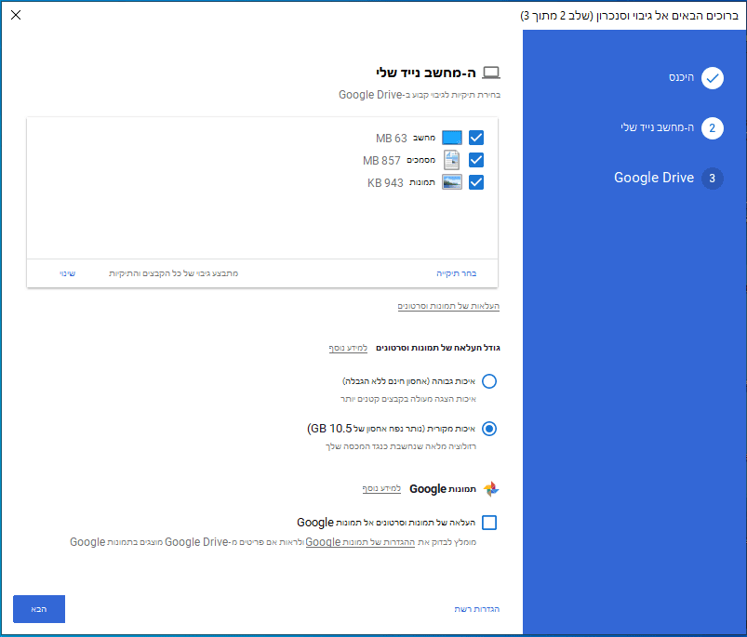The height and width of the screenshot is (637, 747).
Task: Click the תמונות Google section heading
Action: pos(443,489)
